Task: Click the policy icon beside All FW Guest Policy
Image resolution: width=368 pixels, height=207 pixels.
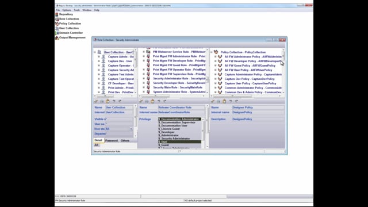Action: [220, 66]
